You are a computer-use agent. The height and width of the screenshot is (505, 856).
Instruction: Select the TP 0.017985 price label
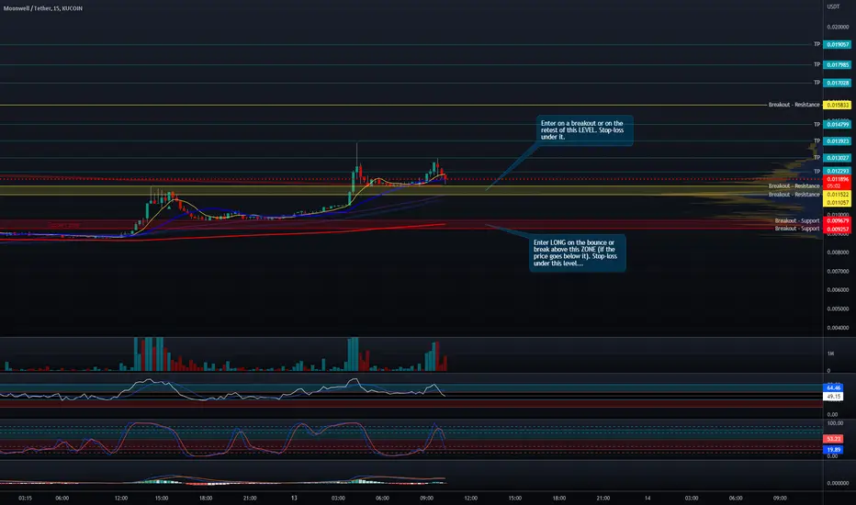coord(837,65)
